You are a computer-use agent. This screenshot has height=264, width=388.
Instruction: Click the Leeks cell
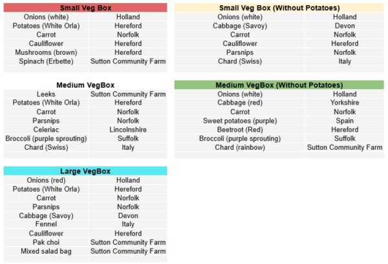(x=46, y=94)
